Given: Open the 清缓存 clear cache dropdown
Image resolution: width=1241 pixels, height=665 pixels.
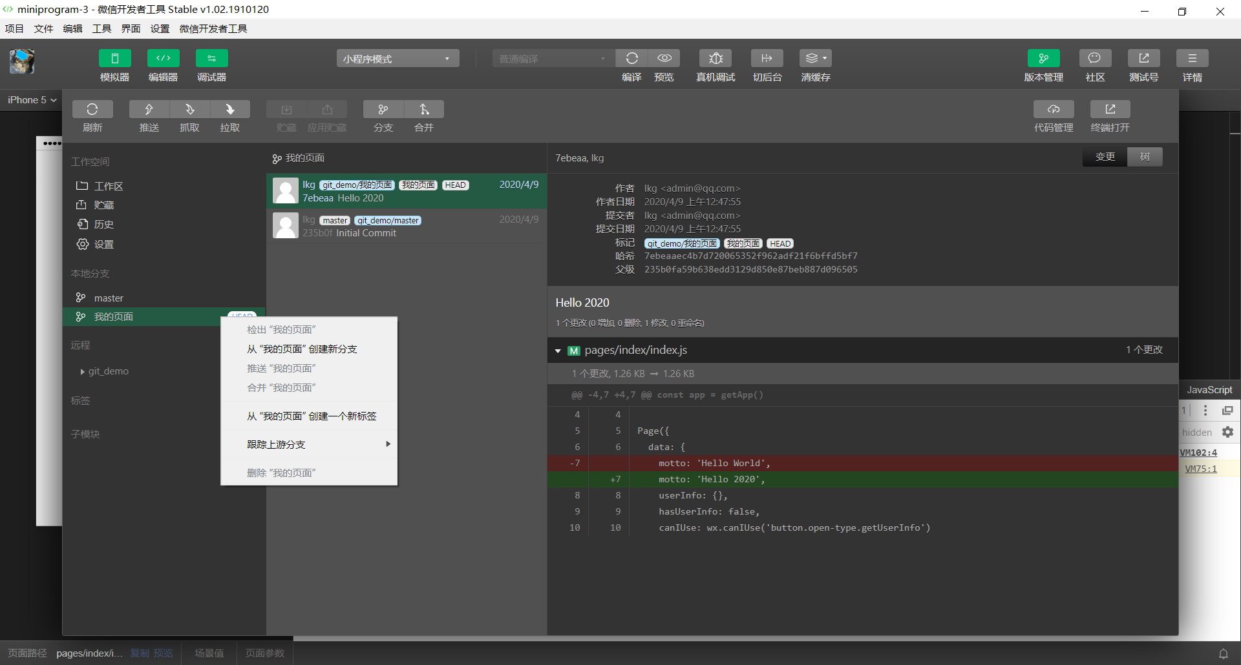Looking at the screenshot, I should click(x=816, y=59).
